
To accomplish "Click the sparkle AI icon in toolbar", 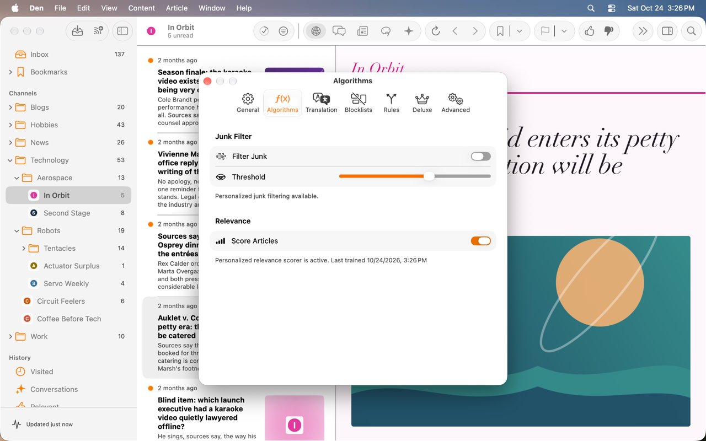I will pyautogui.click(x=409, y=31).
